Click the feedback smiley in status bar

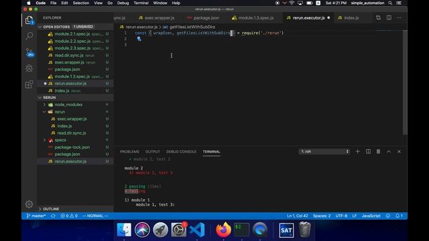388,216
